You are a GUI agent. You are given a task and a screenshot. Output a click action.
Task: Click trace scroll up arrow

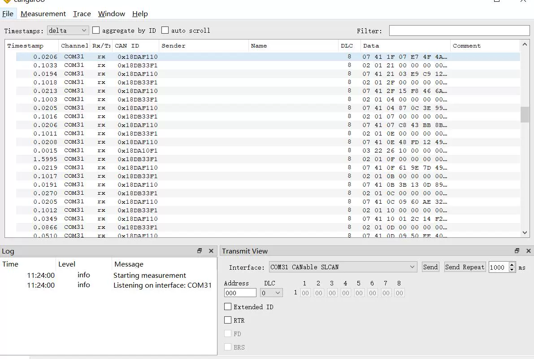tap(525, 44)
